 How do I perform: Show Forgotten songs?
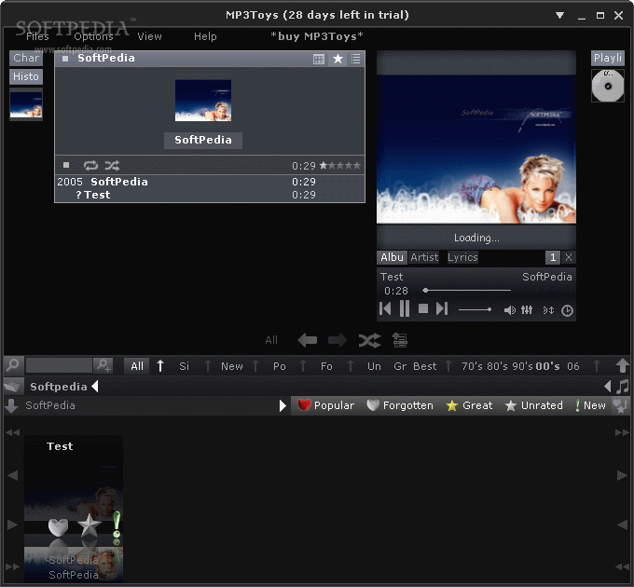click(399, 405)
